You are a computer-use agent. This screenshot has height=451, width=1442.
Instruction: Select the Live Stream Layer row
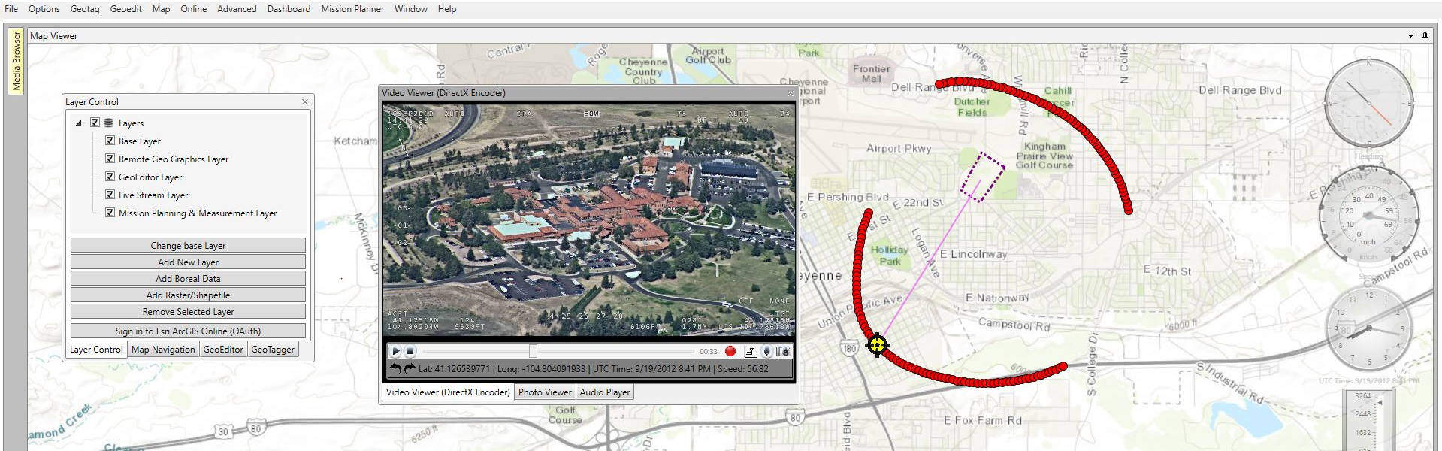[x=153, y=195]
